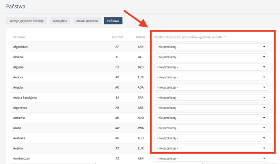Screen dimensions: 280x164
Task: Click the Austria country name cell
Action: coord(19,148)
